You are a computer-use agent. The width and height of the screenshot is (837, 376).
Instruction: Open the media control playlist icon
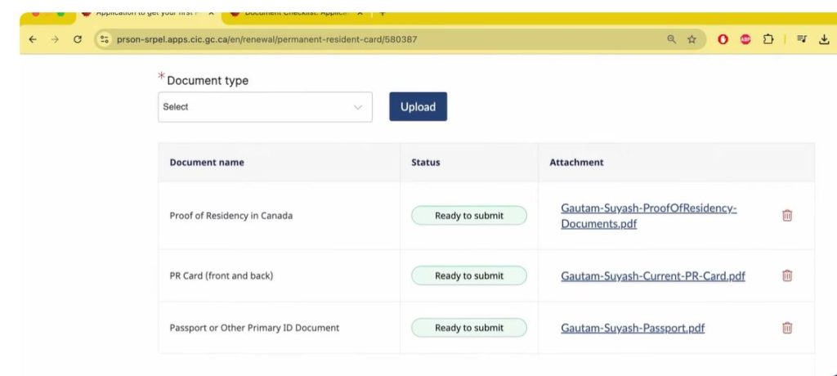[802, 39]
